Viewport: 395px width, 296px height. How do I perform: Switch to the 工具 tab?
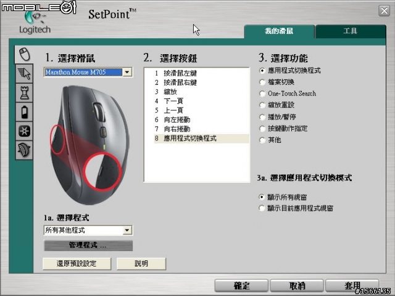351,31
